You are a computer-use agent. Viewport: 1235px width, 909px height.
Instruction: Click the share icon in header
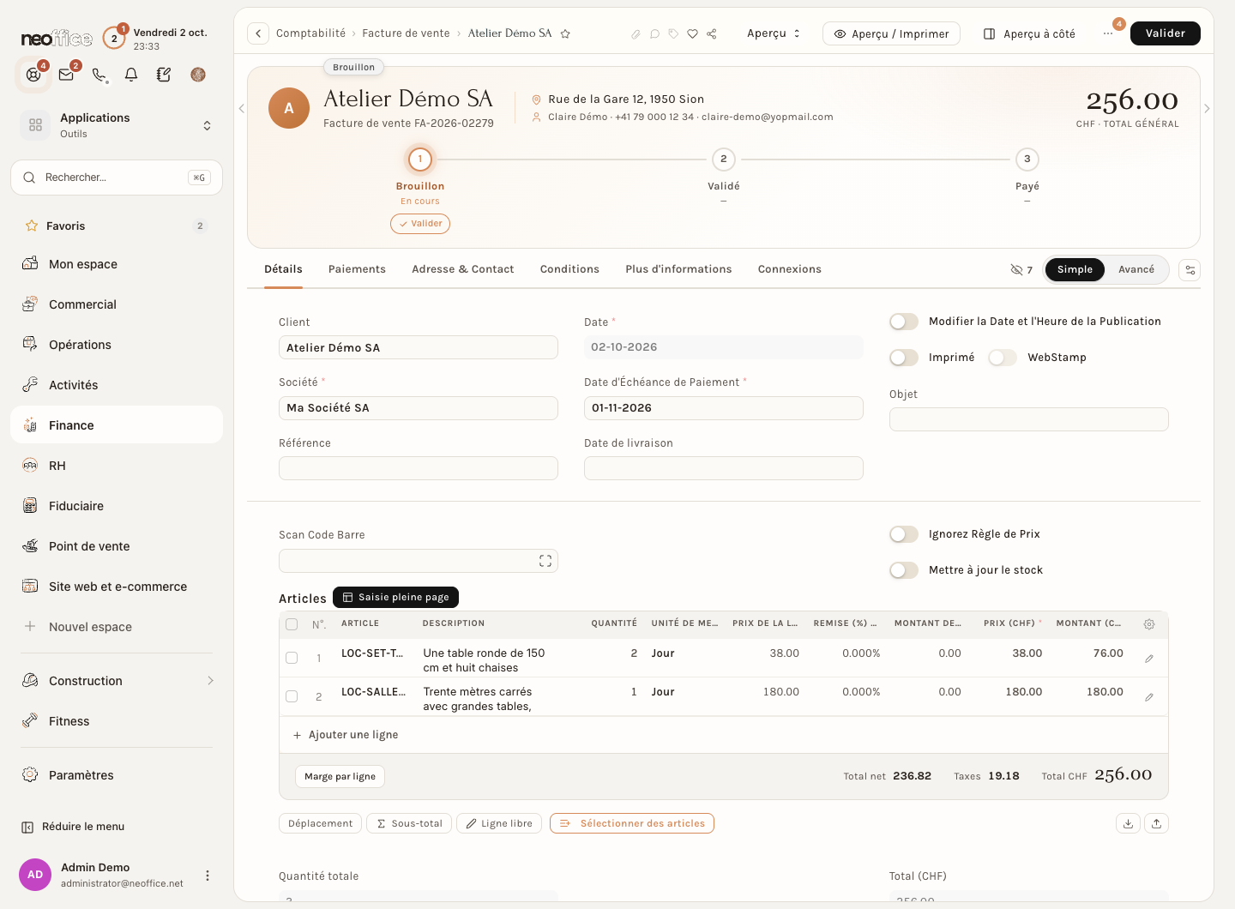[x=712, y=33]
